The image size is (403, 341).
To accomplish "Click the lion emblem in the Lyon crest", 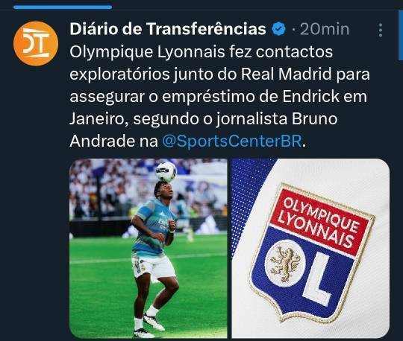I will [284, 264].
